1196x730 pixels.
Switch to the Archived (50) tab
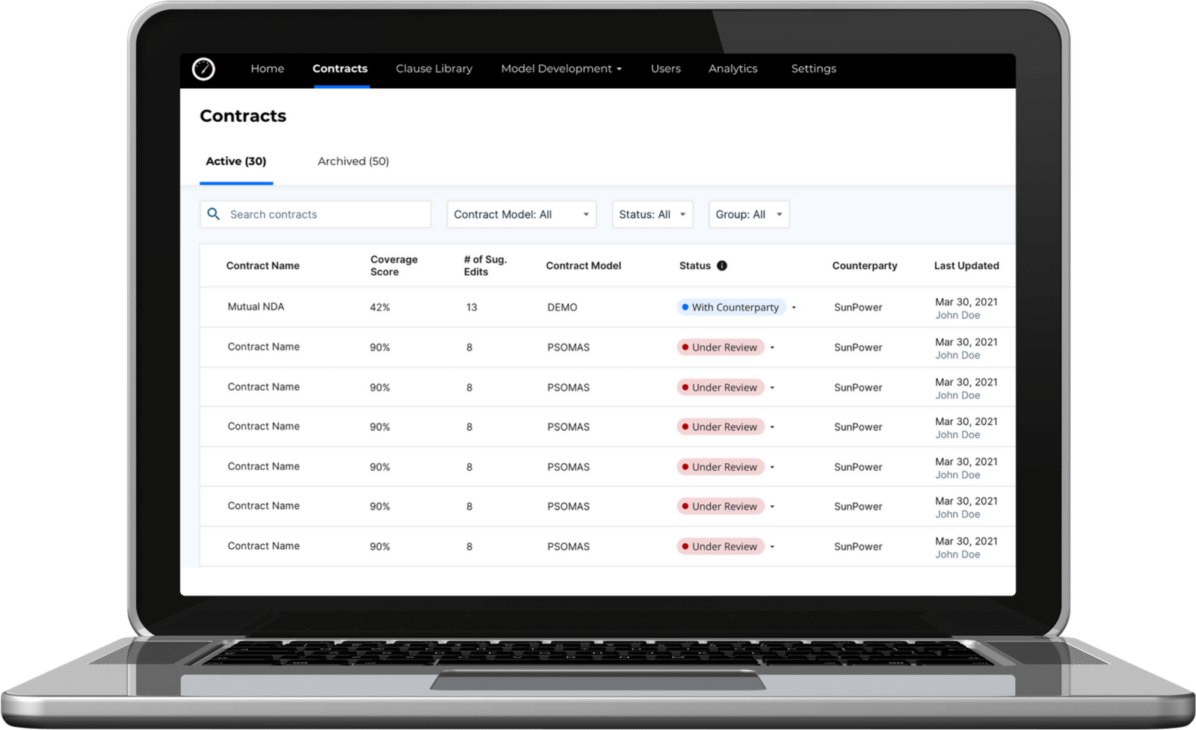[x=352, y=161]
